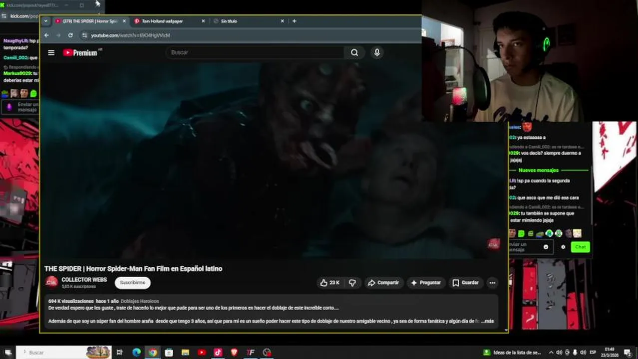Start voice search with the microphone icon
Image resolution: width=638 pixels, height=359 pixels.
(x=377, y=52)
